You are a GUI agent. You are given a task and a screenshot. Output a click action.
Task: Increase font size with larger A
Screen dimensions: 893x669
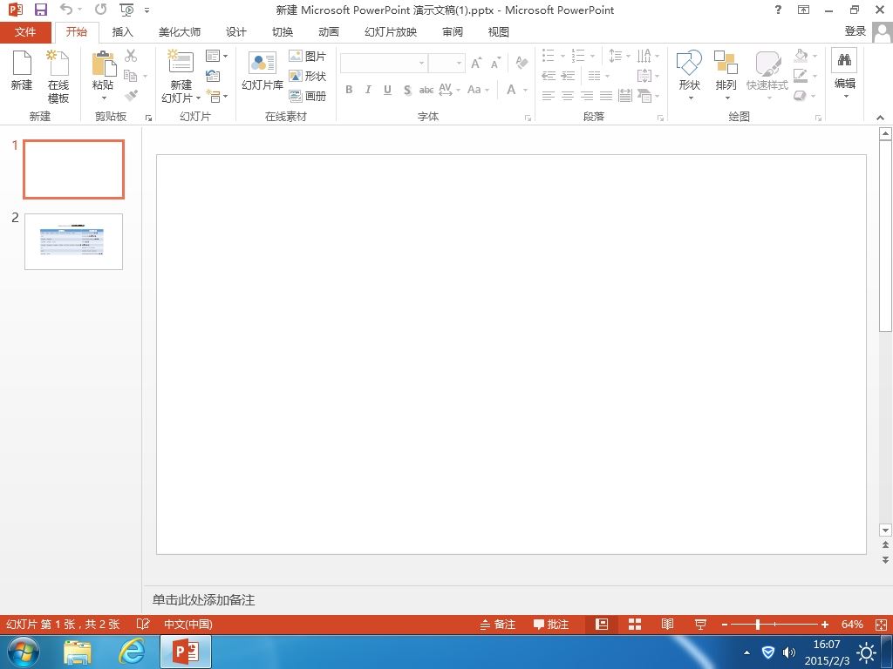(x=476, y=63)
